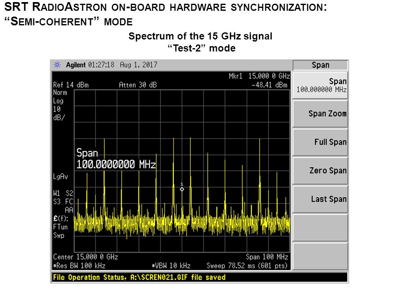
Task: Click the Sweep 78.52 ms (601 pts) readout
Action: point(247,266)
